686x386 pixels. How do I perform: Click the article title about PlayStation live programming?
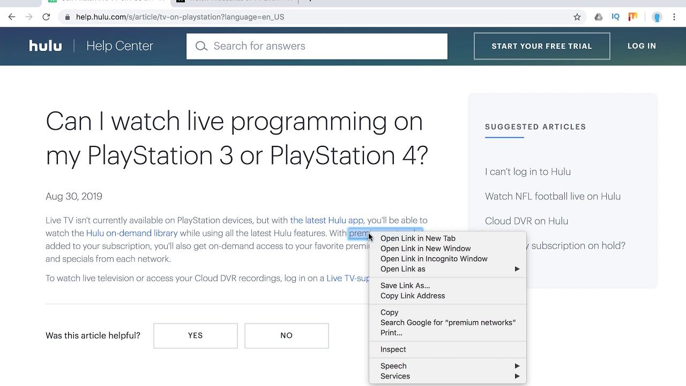click(237, 138)
